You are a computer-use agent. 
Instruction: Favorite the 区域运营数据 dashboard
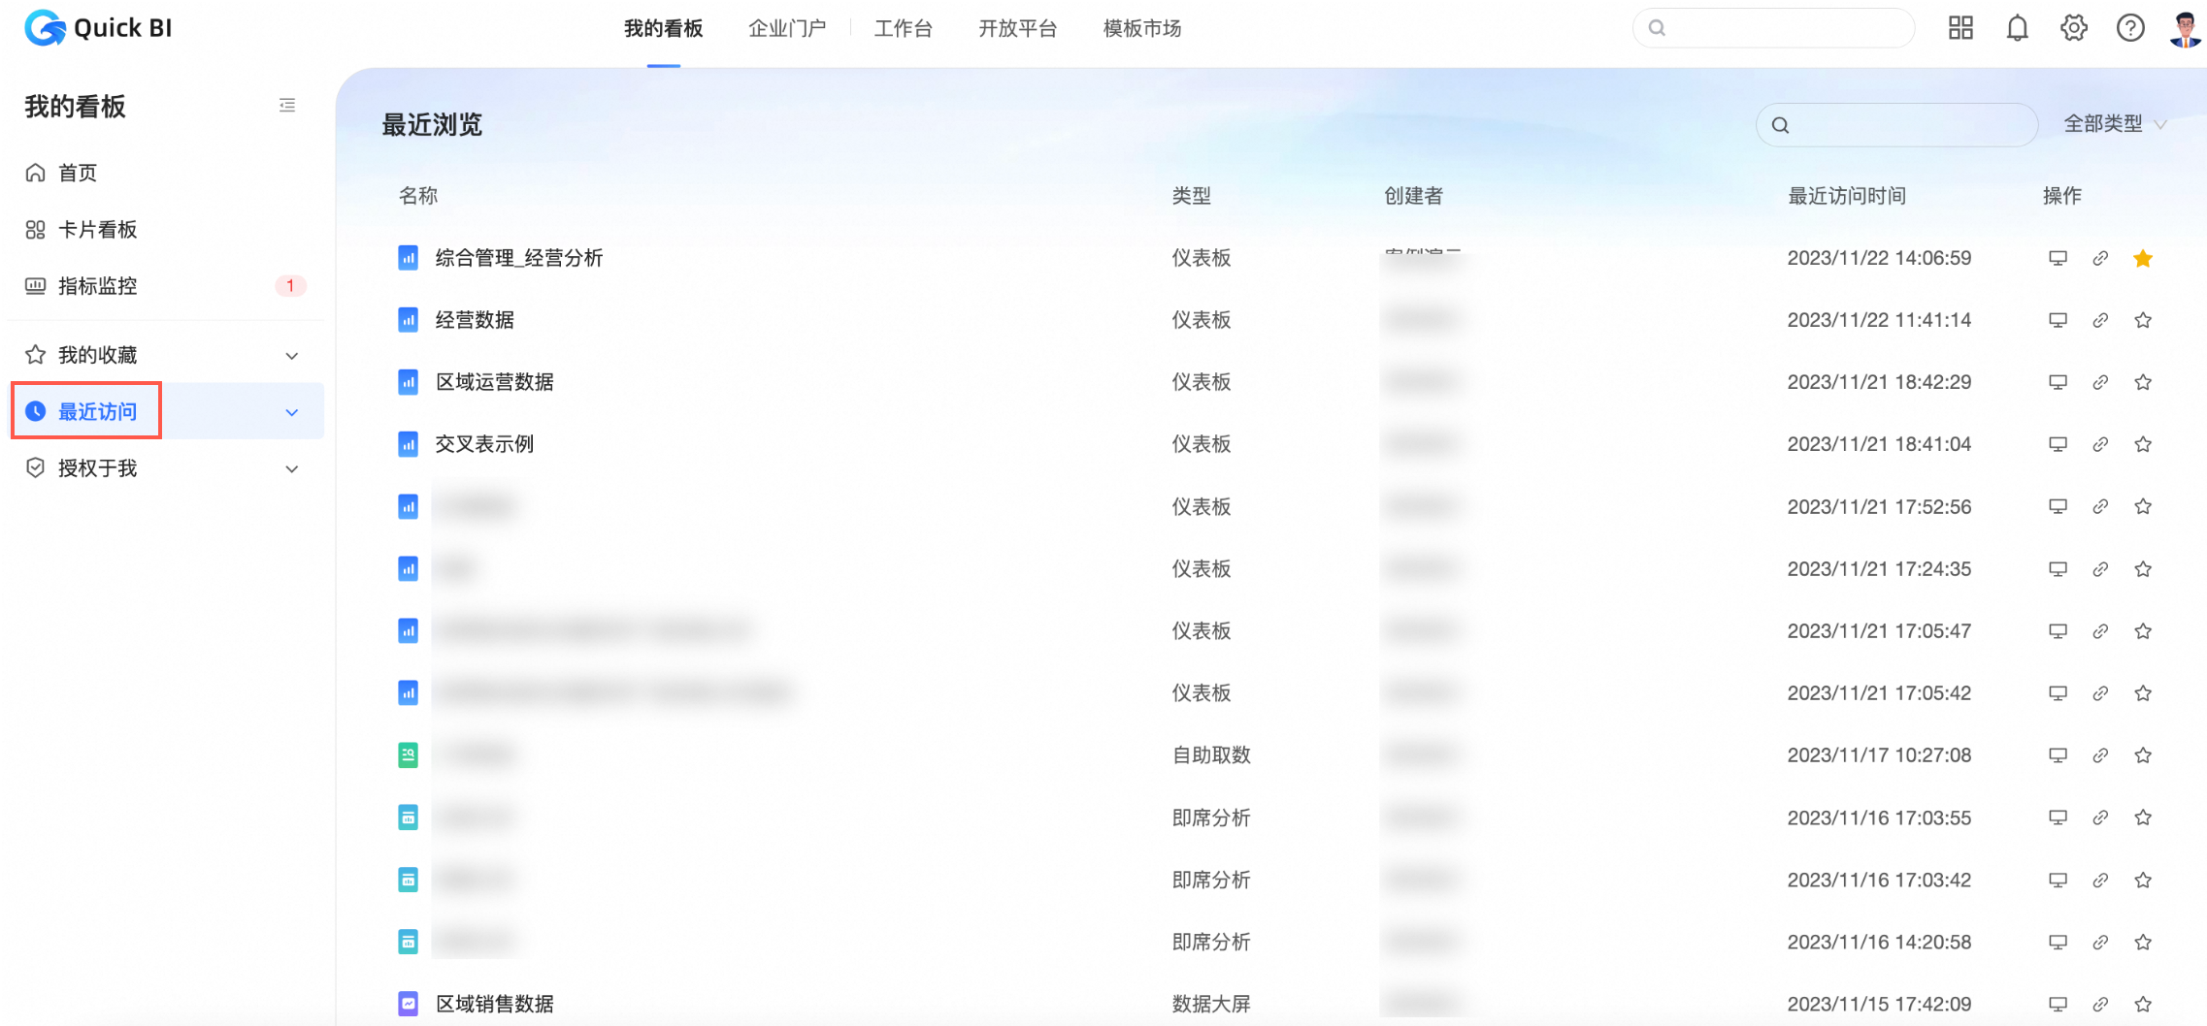(x=2143, y=382)
